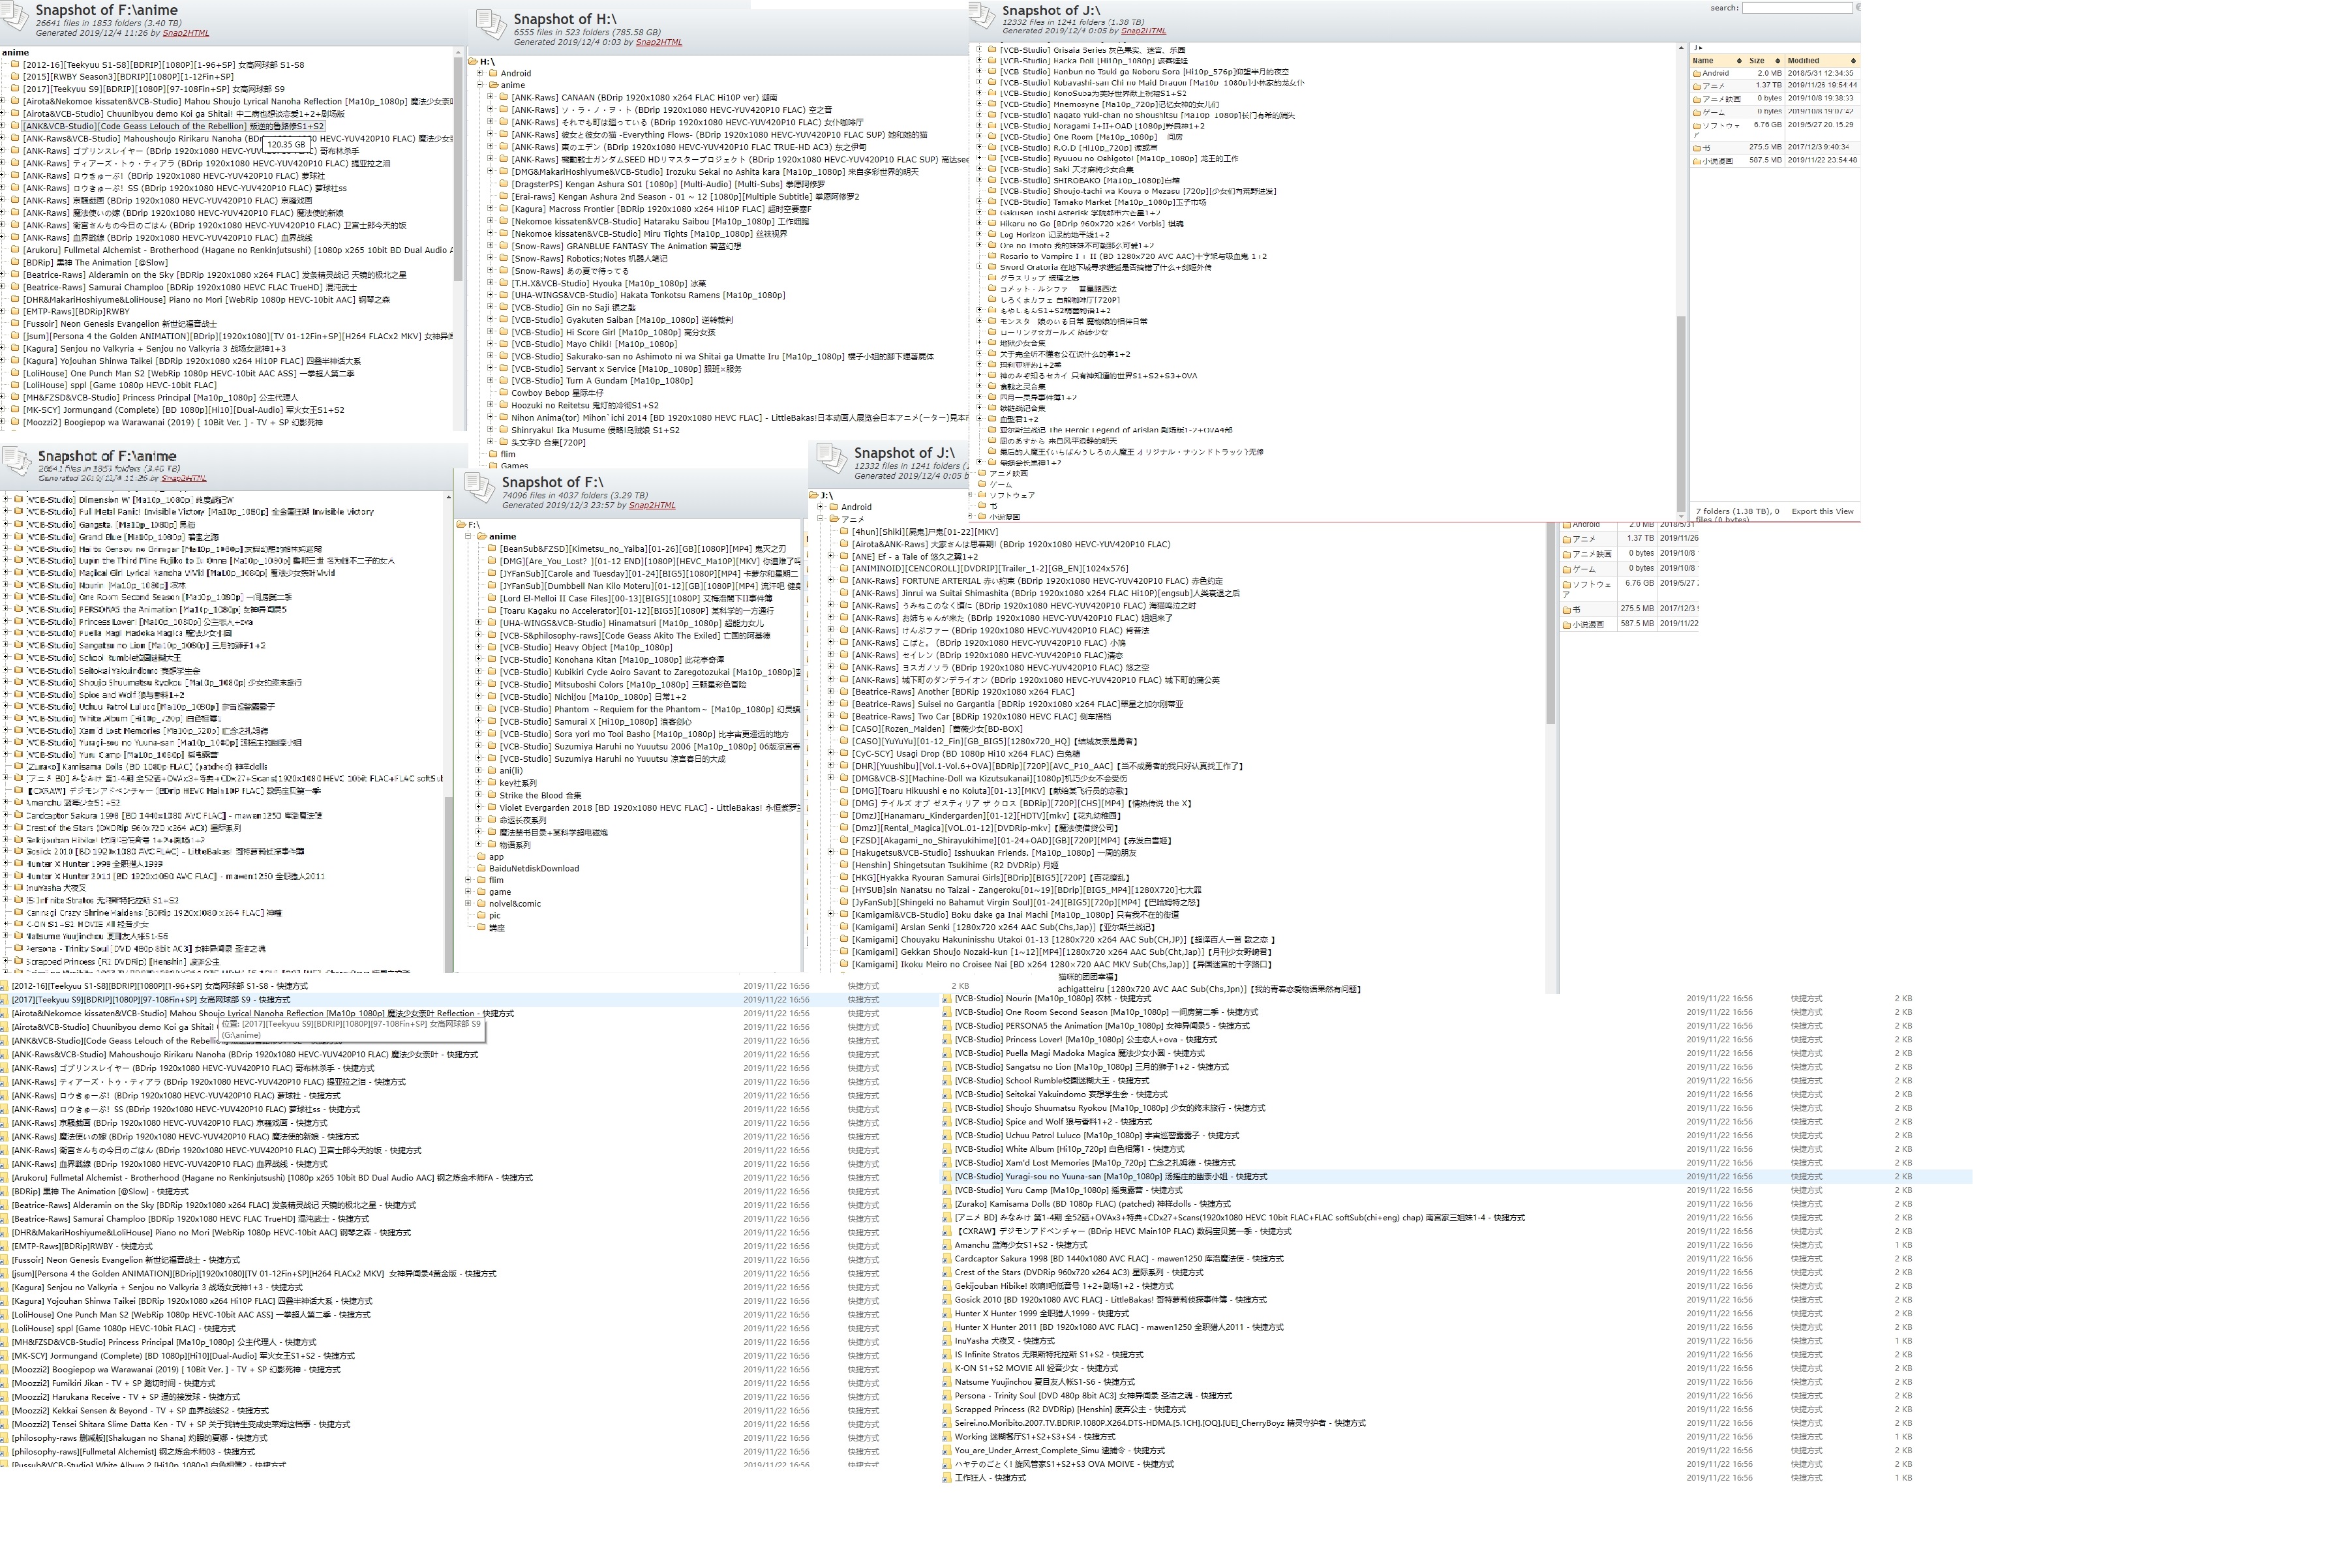Image resolution: width=2330 pixels, height=1568 pixels.
Task: Click shortcut icon of 工作狂人 - 快捷方式
Action: tap(946, 1477)
